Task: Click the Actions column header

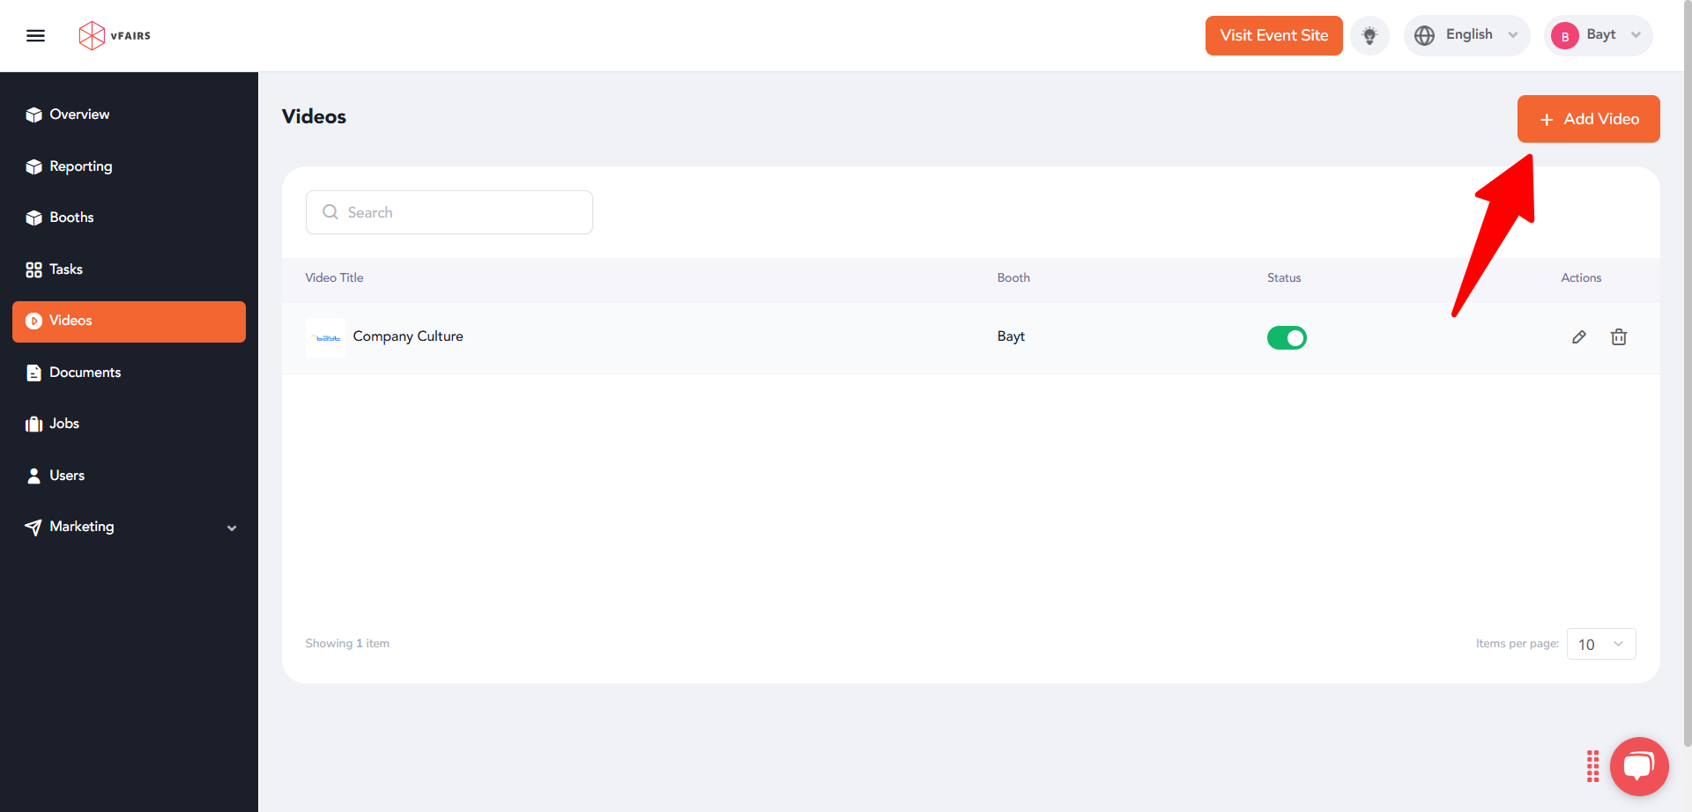Action: pos(1581,277)
